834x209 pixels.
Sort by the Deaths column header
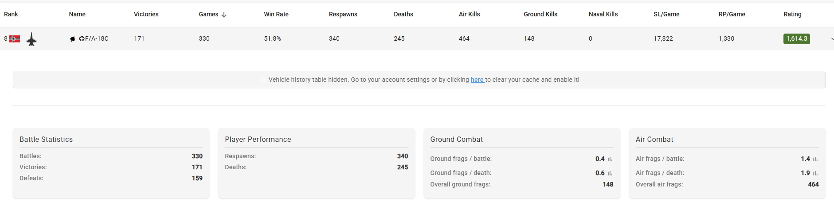[403, 14]
